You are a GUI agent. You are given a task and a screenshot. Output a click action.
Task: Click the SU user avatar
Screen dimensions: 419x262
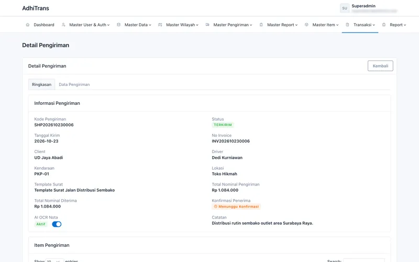point(345,8)
